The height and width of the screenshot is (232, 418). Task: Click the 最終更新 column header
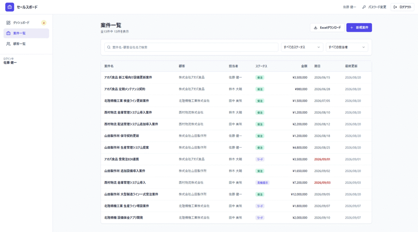point(351,66)
